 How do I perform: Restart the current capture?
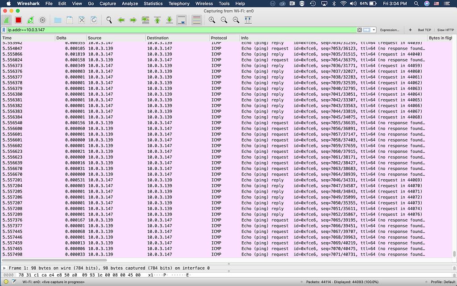30,20
